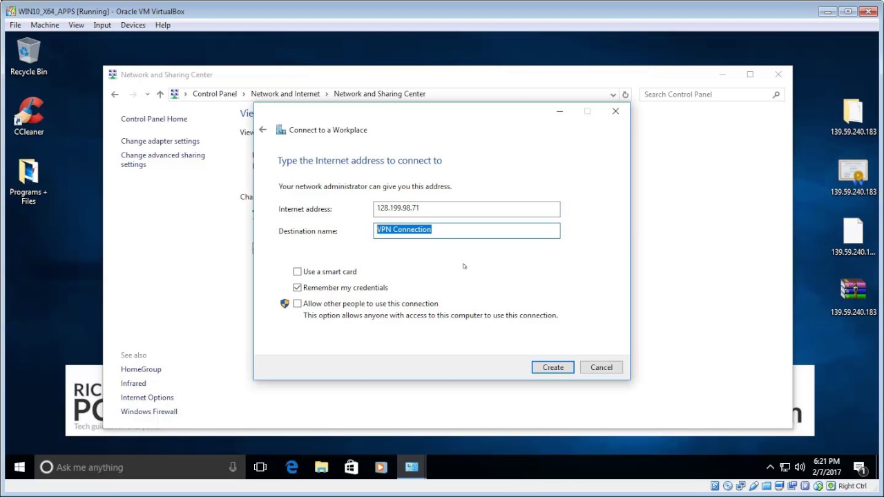This screenshot has height=497, width=884.
Task: Click the Control Panel taskbar icon
Action: click(x=412, y=467)
